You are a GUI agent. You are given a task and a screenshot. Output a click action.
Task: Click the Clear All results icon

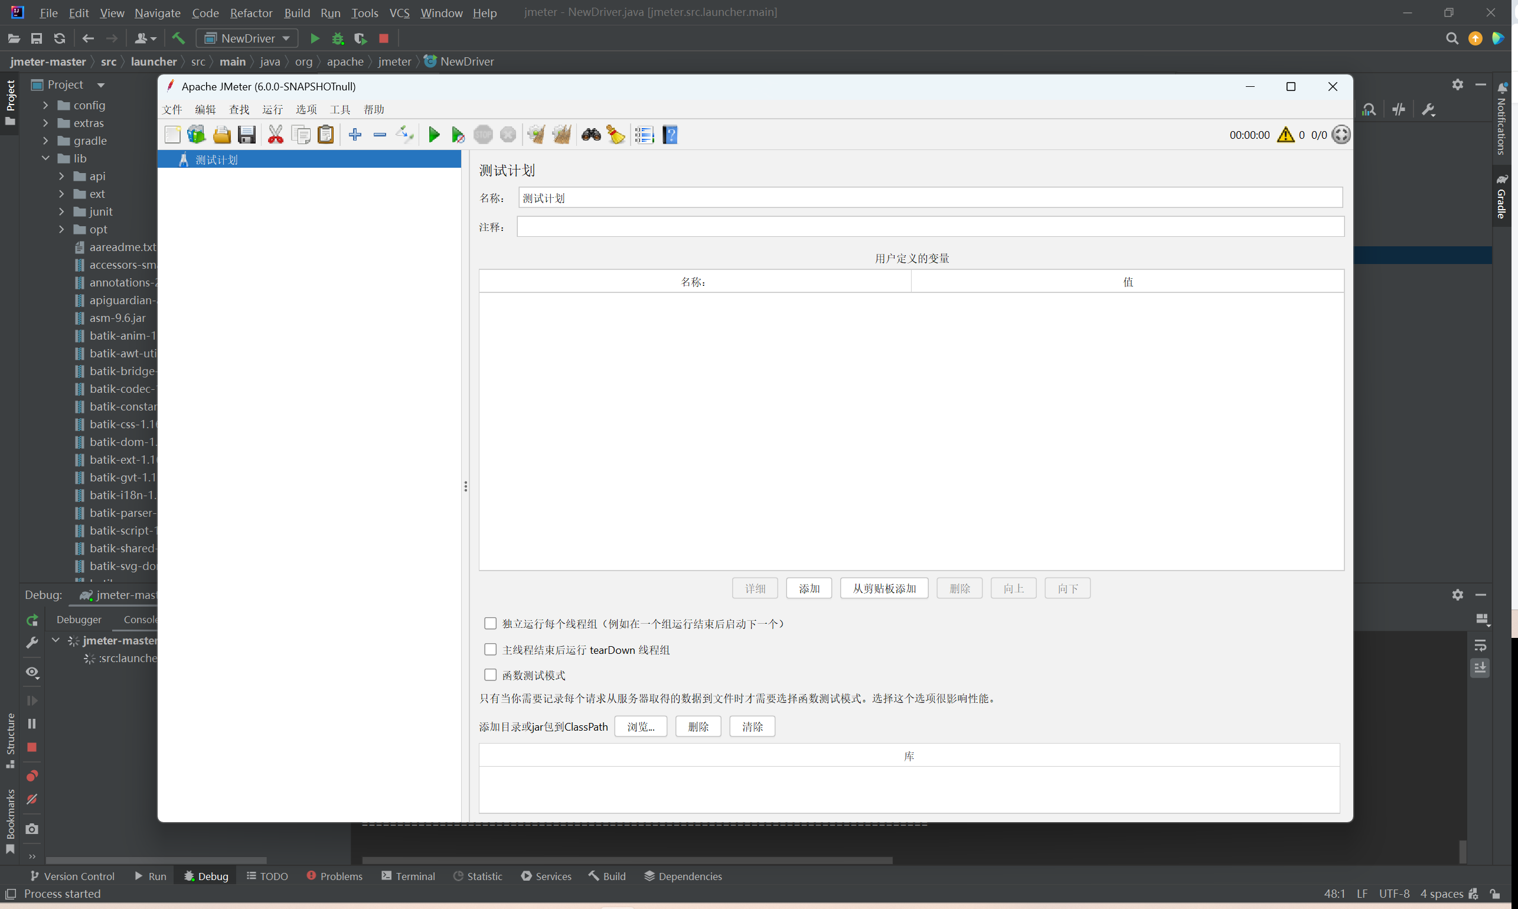618,134
